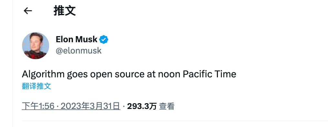The height and width of the screenshot is (127, 328).
Task: Click the divider line below the tweet
Action: [x=175, y=121]
